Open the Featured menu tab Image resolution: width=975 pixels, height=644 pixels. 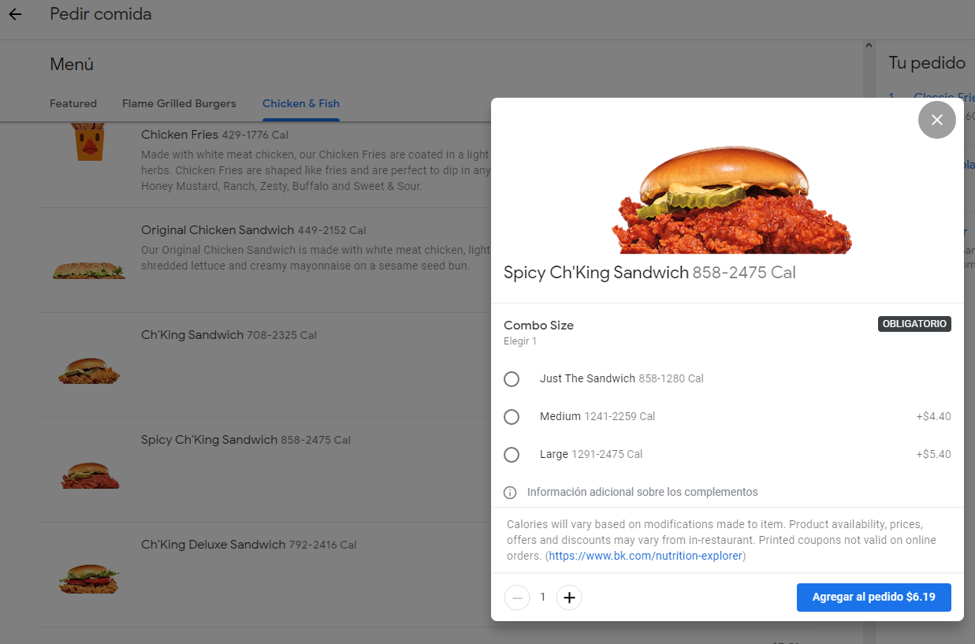point(73,103)
